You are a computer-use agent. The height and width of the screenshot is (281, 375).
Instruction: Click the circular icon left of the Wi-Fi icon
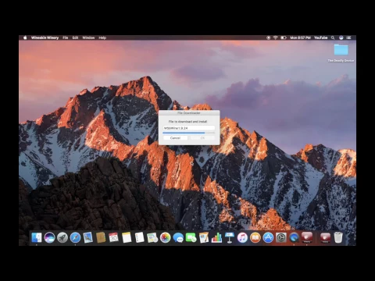pyautogui.click(x=268, y=37)
